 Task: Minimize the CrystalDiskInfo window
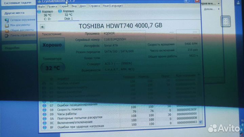tap(186, 1)
